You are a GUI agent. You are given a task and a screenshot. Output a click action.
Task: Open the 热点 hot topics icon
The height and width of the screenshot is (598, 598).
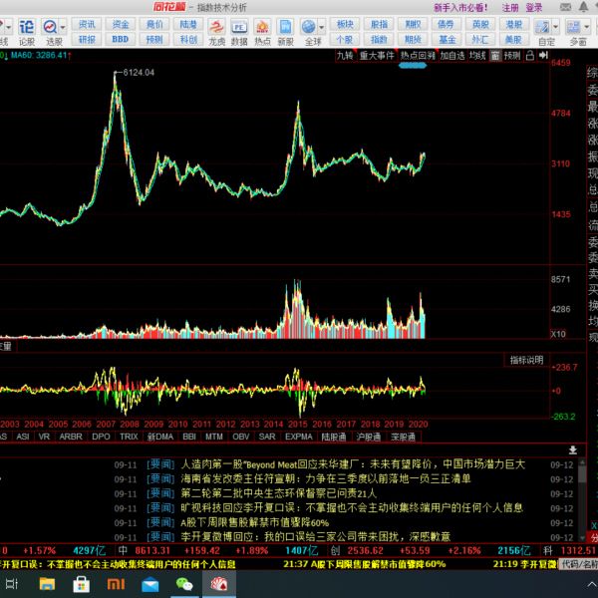262,31
